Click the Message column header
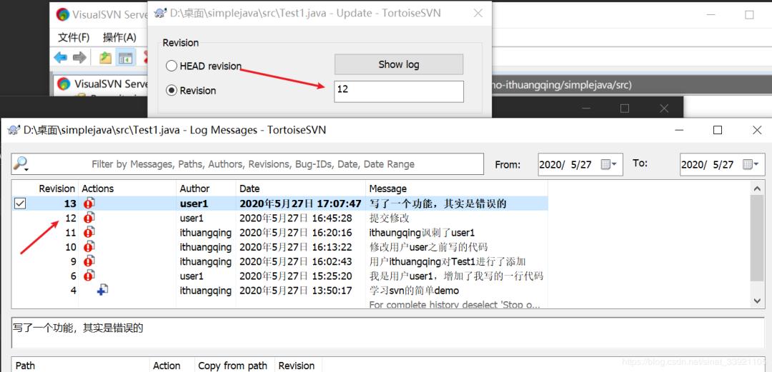 click(388, 188)
